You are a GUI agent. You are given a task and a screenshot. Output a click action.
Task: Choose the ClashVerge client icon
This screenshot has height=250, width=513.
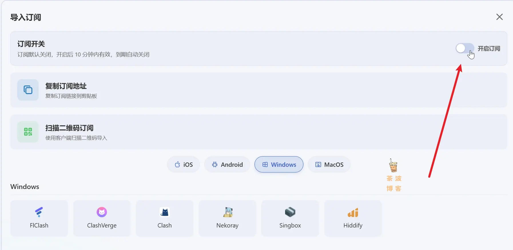coord(102,212)
